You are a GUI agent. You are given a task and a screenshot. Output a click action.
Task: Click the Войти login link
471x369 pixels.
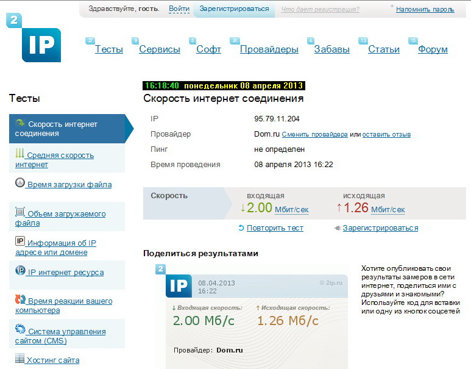(179, 9)
